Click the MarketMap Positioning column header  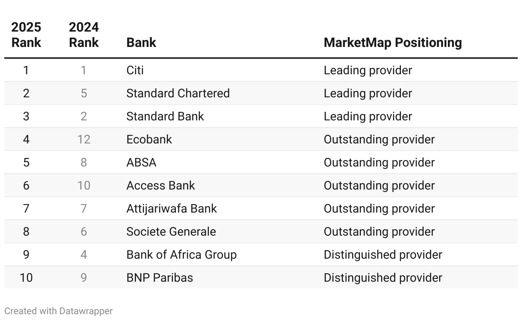coord(392,43)
